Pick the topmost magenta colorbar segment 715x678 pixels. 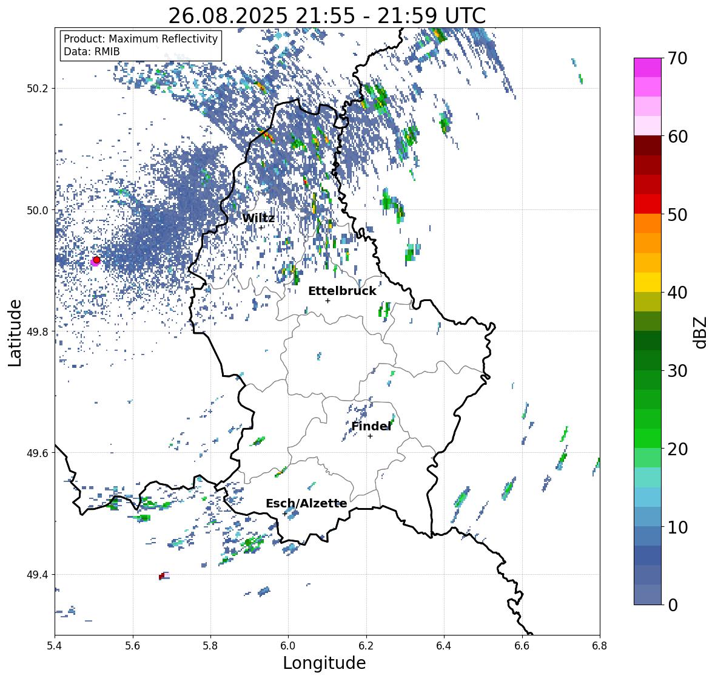pyautogui.click(x=648, y=67)
